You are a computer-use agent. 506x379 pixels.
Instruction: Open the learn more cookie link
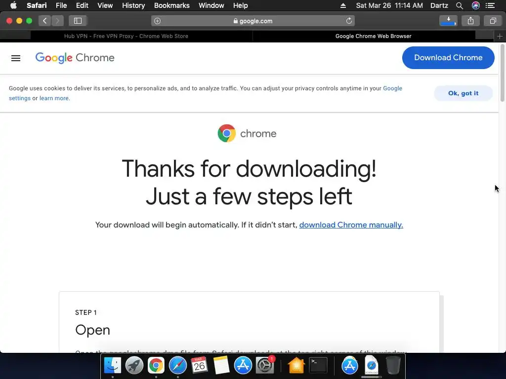click(54, 98)
